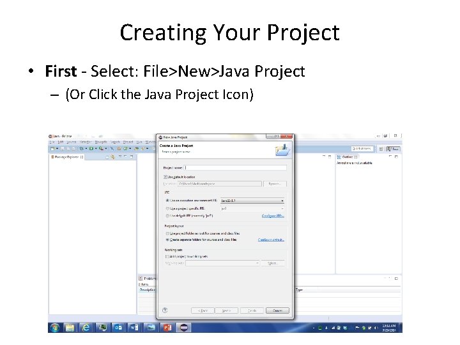The height and width of the screenshot is (345, 460).
Task: Click the green Run button in Eclipse toolbar
Action: tap(91, 149)
